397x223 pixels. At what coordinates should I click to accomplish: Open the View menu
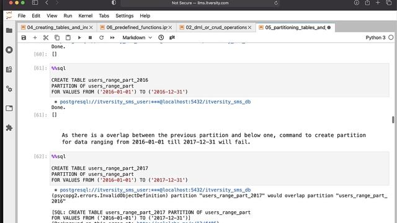tap(52, 15)
